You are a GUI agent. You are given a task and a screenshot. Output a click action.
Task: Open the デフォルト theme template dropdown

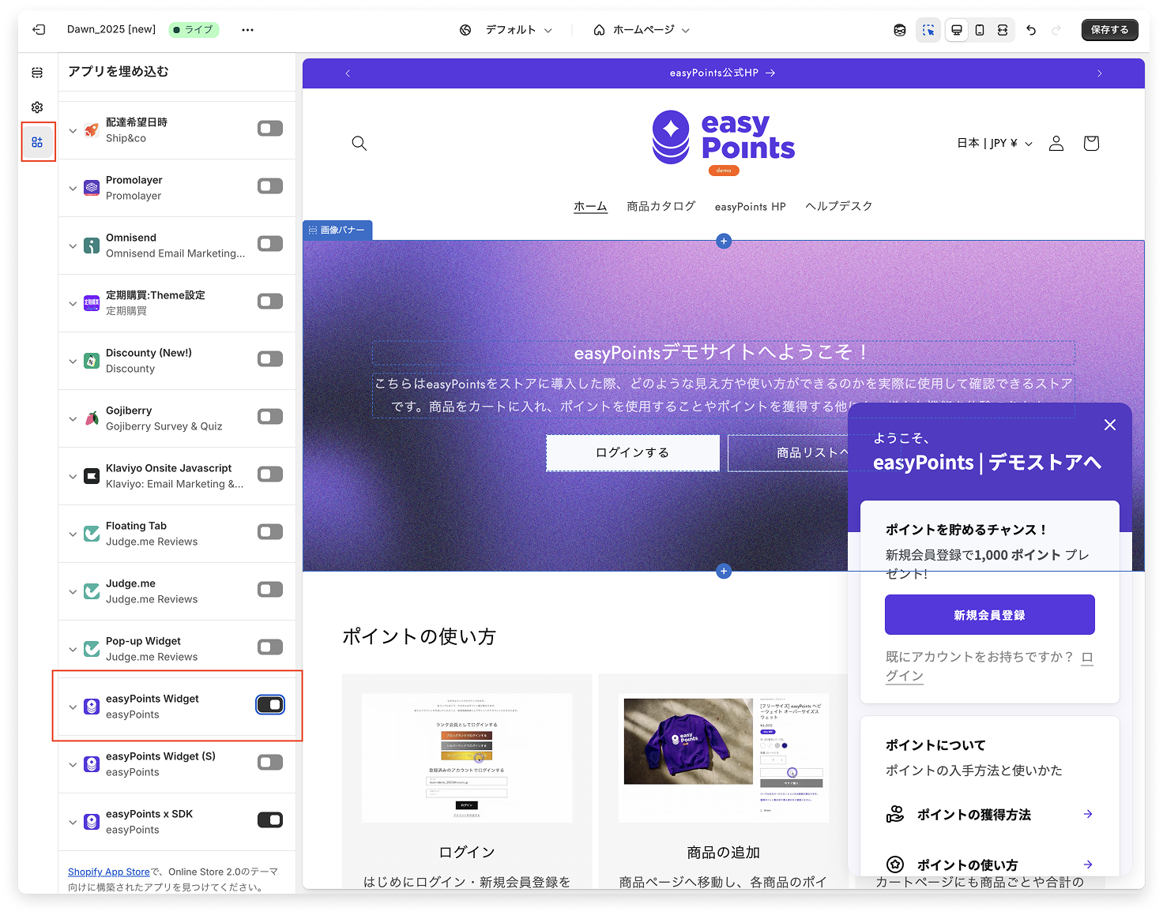coord(506,30)
